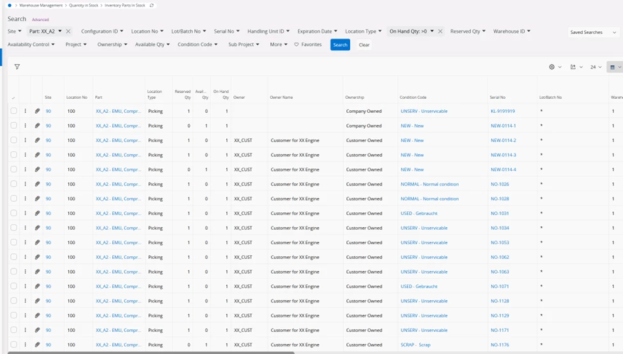
Task: Open the Ownership filter dropdown
Action: click(112, 45)
